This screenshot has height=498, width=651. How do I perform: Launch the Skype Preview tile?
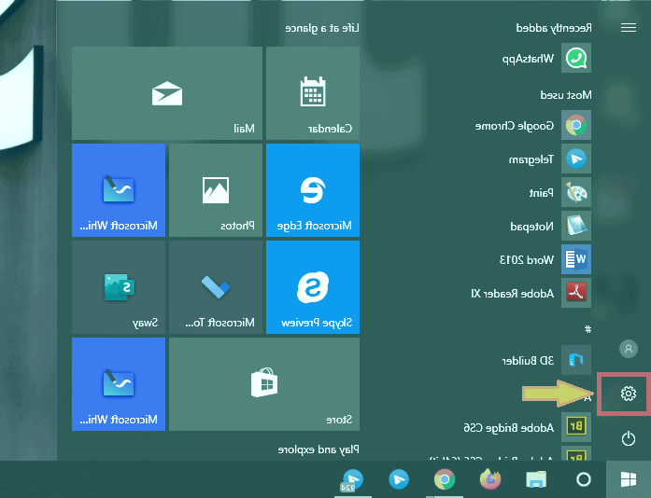tap(313, 287)
